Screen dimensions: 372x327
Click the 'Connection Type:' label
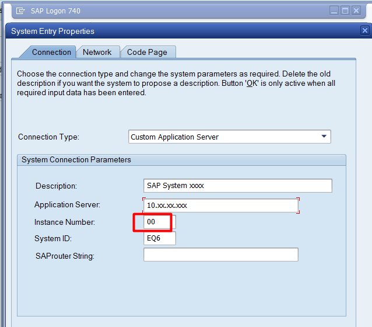[x=48, y=137]
